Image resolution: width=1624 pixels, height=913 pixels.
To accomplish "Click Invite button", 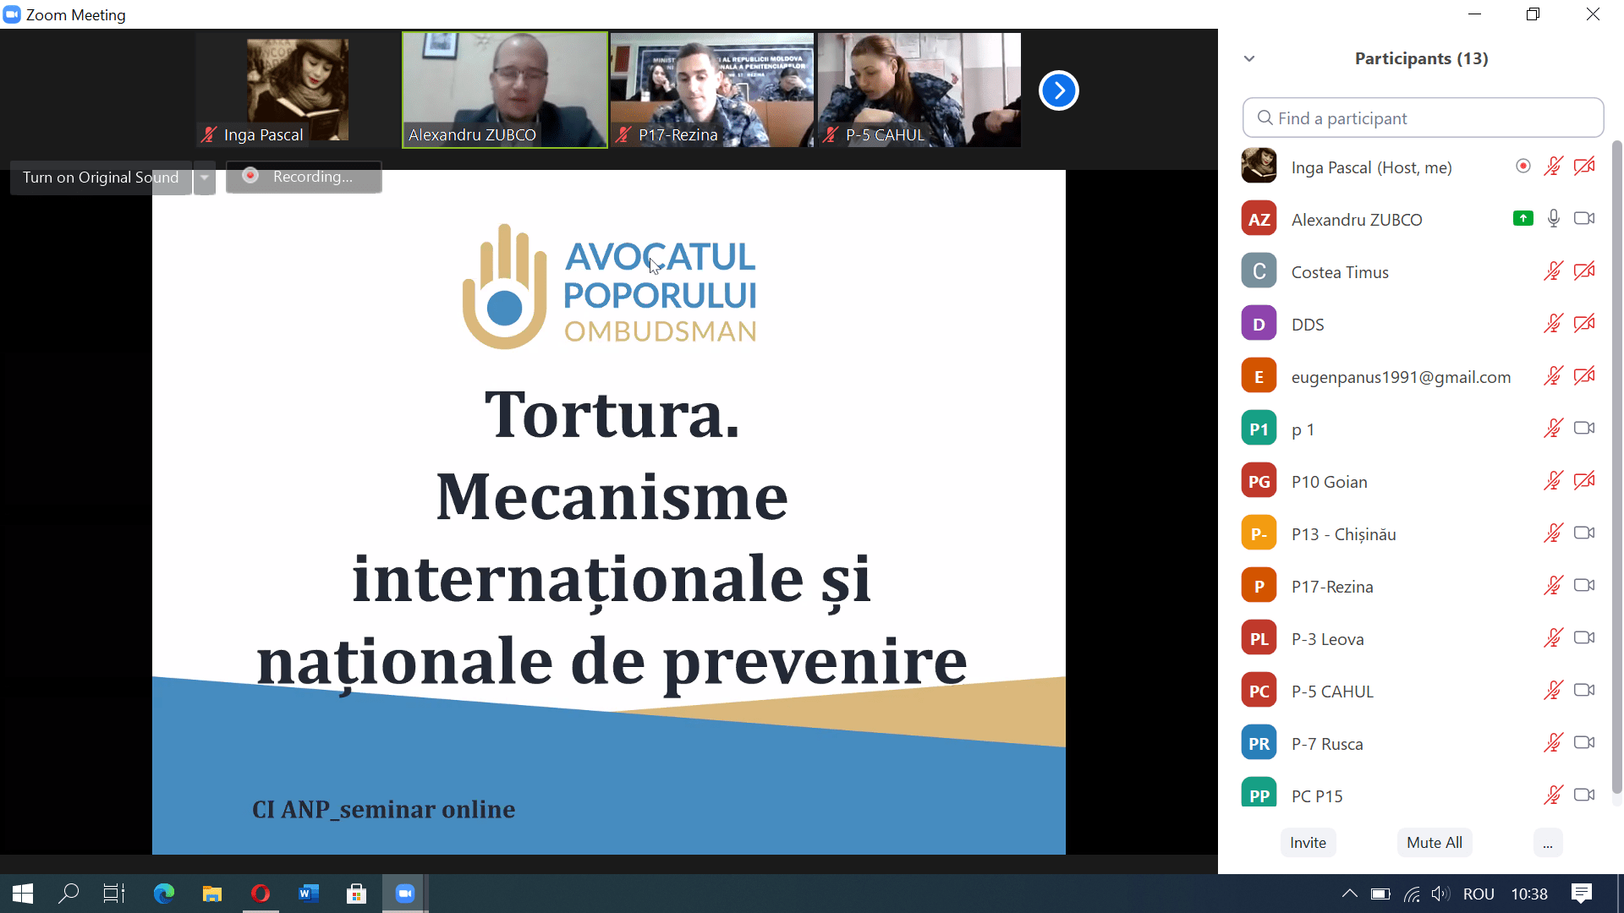I will pos(1308,843).
